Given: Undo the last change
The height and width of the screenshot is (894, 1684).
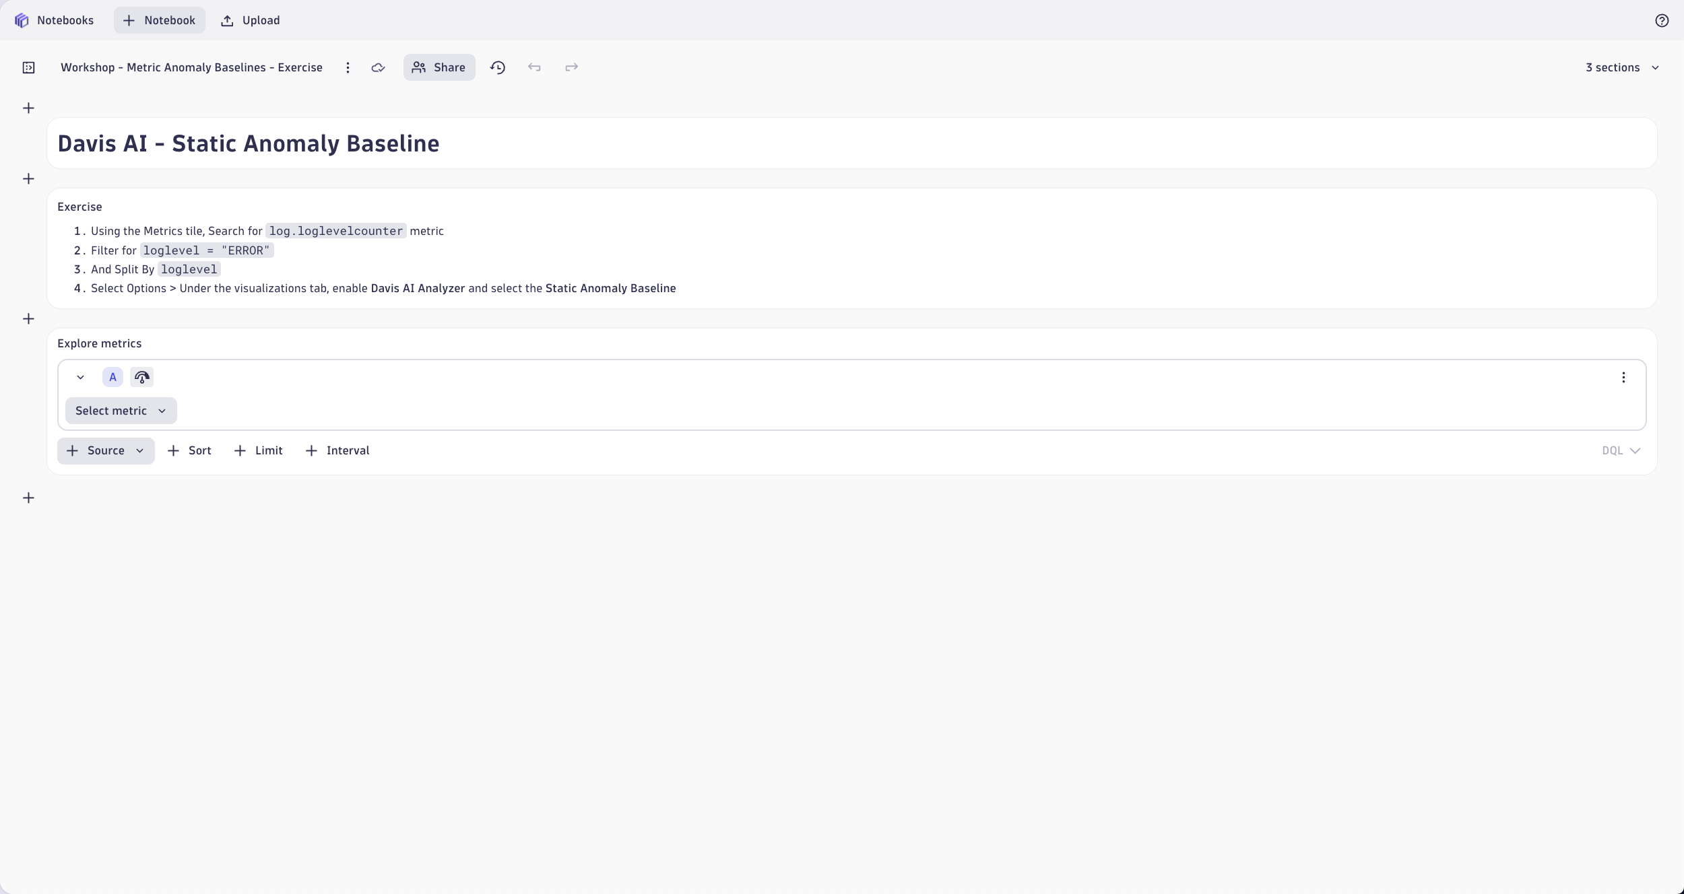Looking at the screenshot, I should pos(534,67).
